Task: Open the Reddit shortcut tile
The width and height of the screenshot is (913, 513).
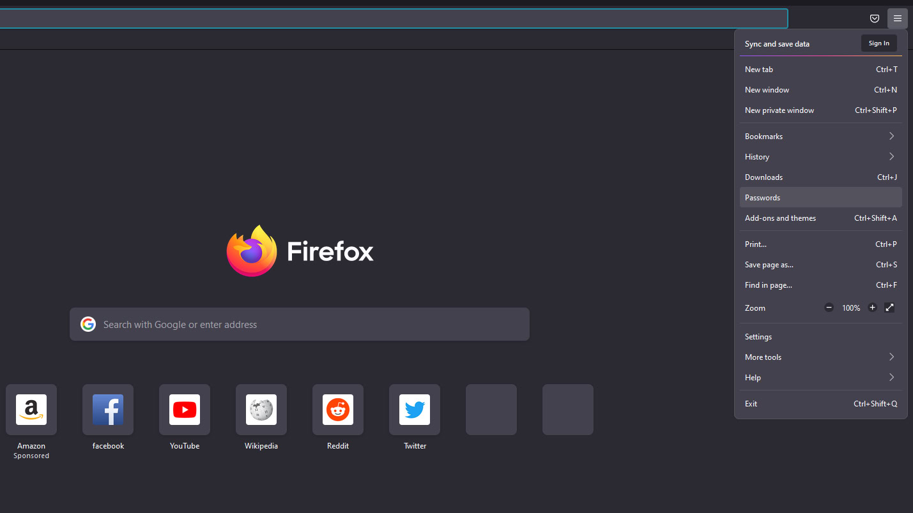Action: (338, 410)
